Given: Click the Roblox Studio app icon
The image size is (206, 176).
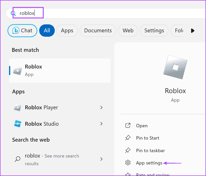Looking at the screenshot, I should point(18,124).
